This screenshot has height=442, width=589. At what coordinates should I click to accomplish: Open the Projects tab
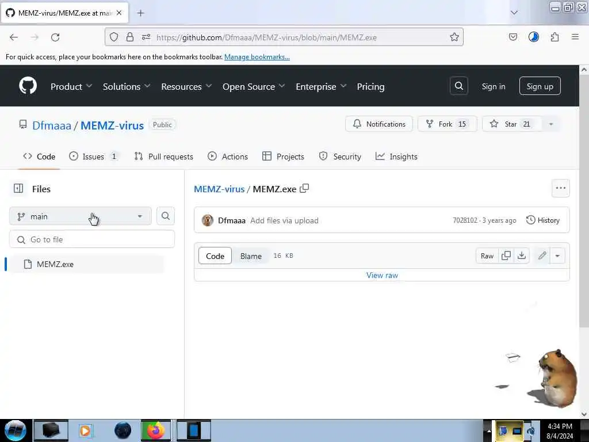(283, 157)
